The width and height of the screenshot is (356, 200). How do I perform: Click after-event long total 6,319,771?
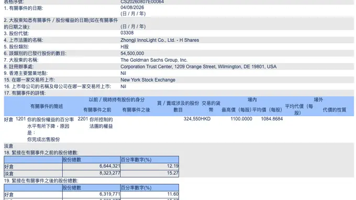point(109,194)
